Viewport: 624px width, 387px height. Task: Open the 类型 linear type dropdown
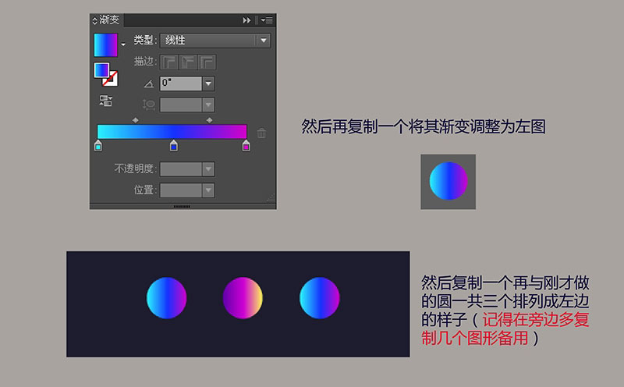(x=215, y=41)
